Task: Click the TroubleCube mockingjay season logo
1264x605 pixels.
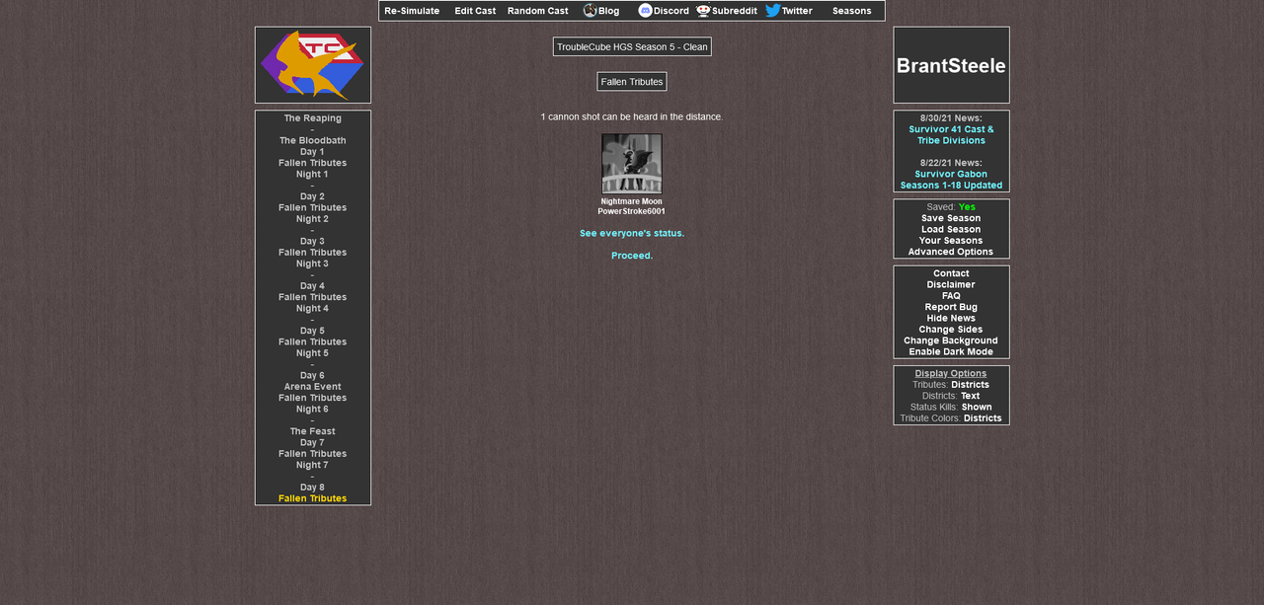Action: point(313,65)
